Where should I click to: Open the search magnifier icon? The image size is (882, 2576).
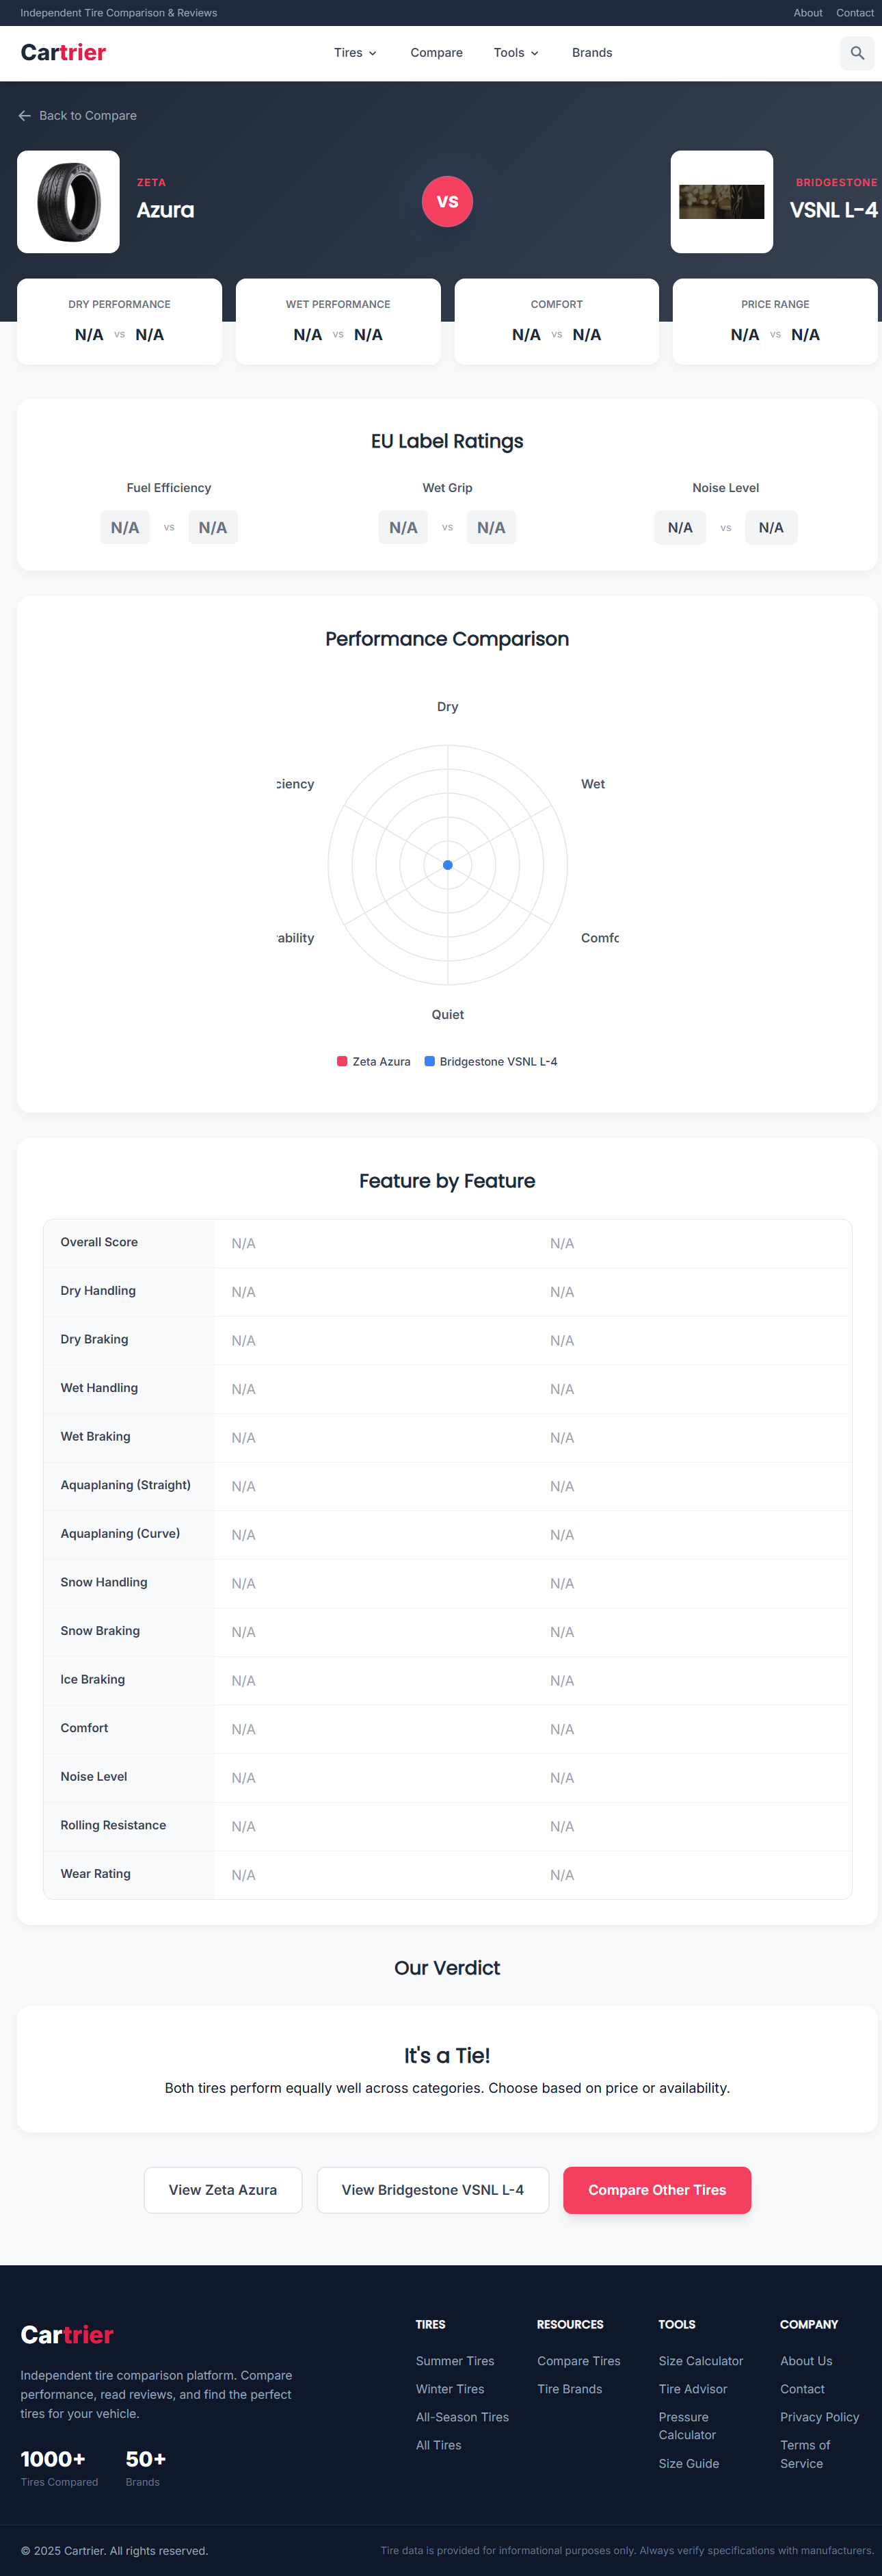point(857,53)
